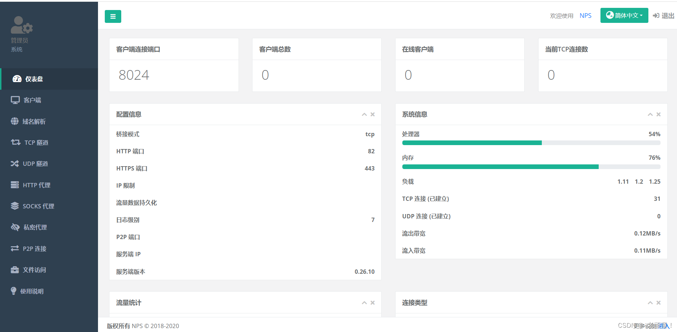Close the 流量统计 panel
Image resolution: width=677 pixels, height=332 pixels.
tap(373, 303)
